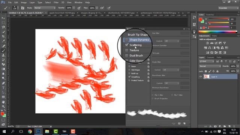The width and height of the screenshot is (240, 135).
Task: Add a Color Balance adjustment
Action: point(210,48)
